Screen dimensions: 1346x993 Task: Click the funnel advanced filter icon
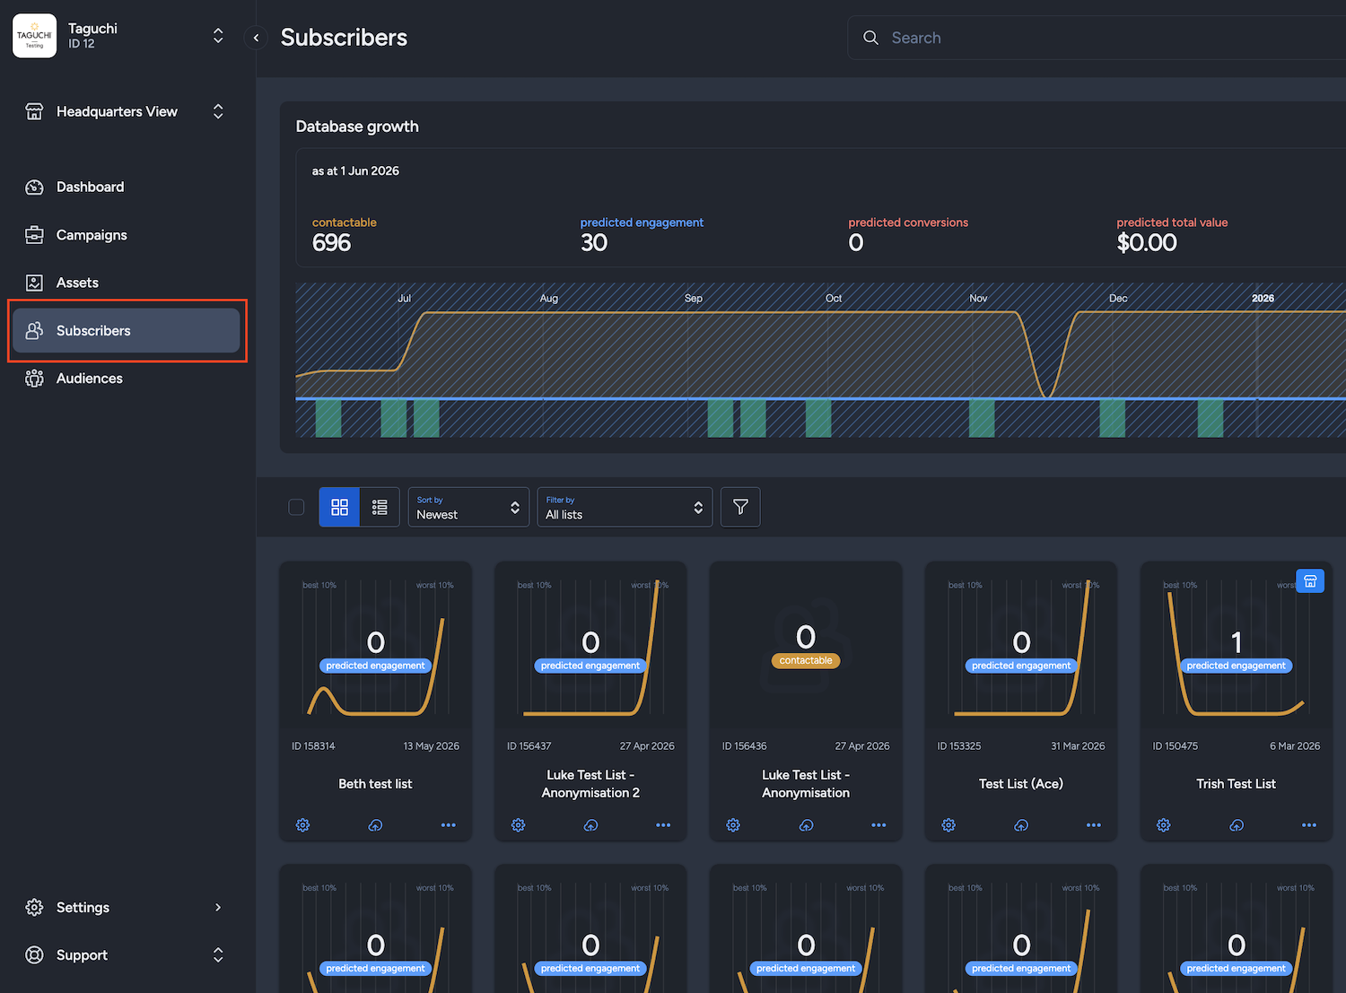pos(740,507)
